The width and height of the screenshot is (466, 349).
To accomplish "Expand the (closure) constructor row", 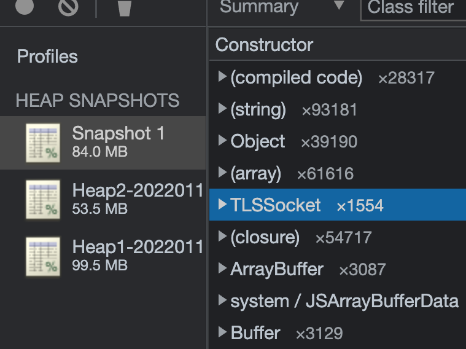I will click(223, 237).
